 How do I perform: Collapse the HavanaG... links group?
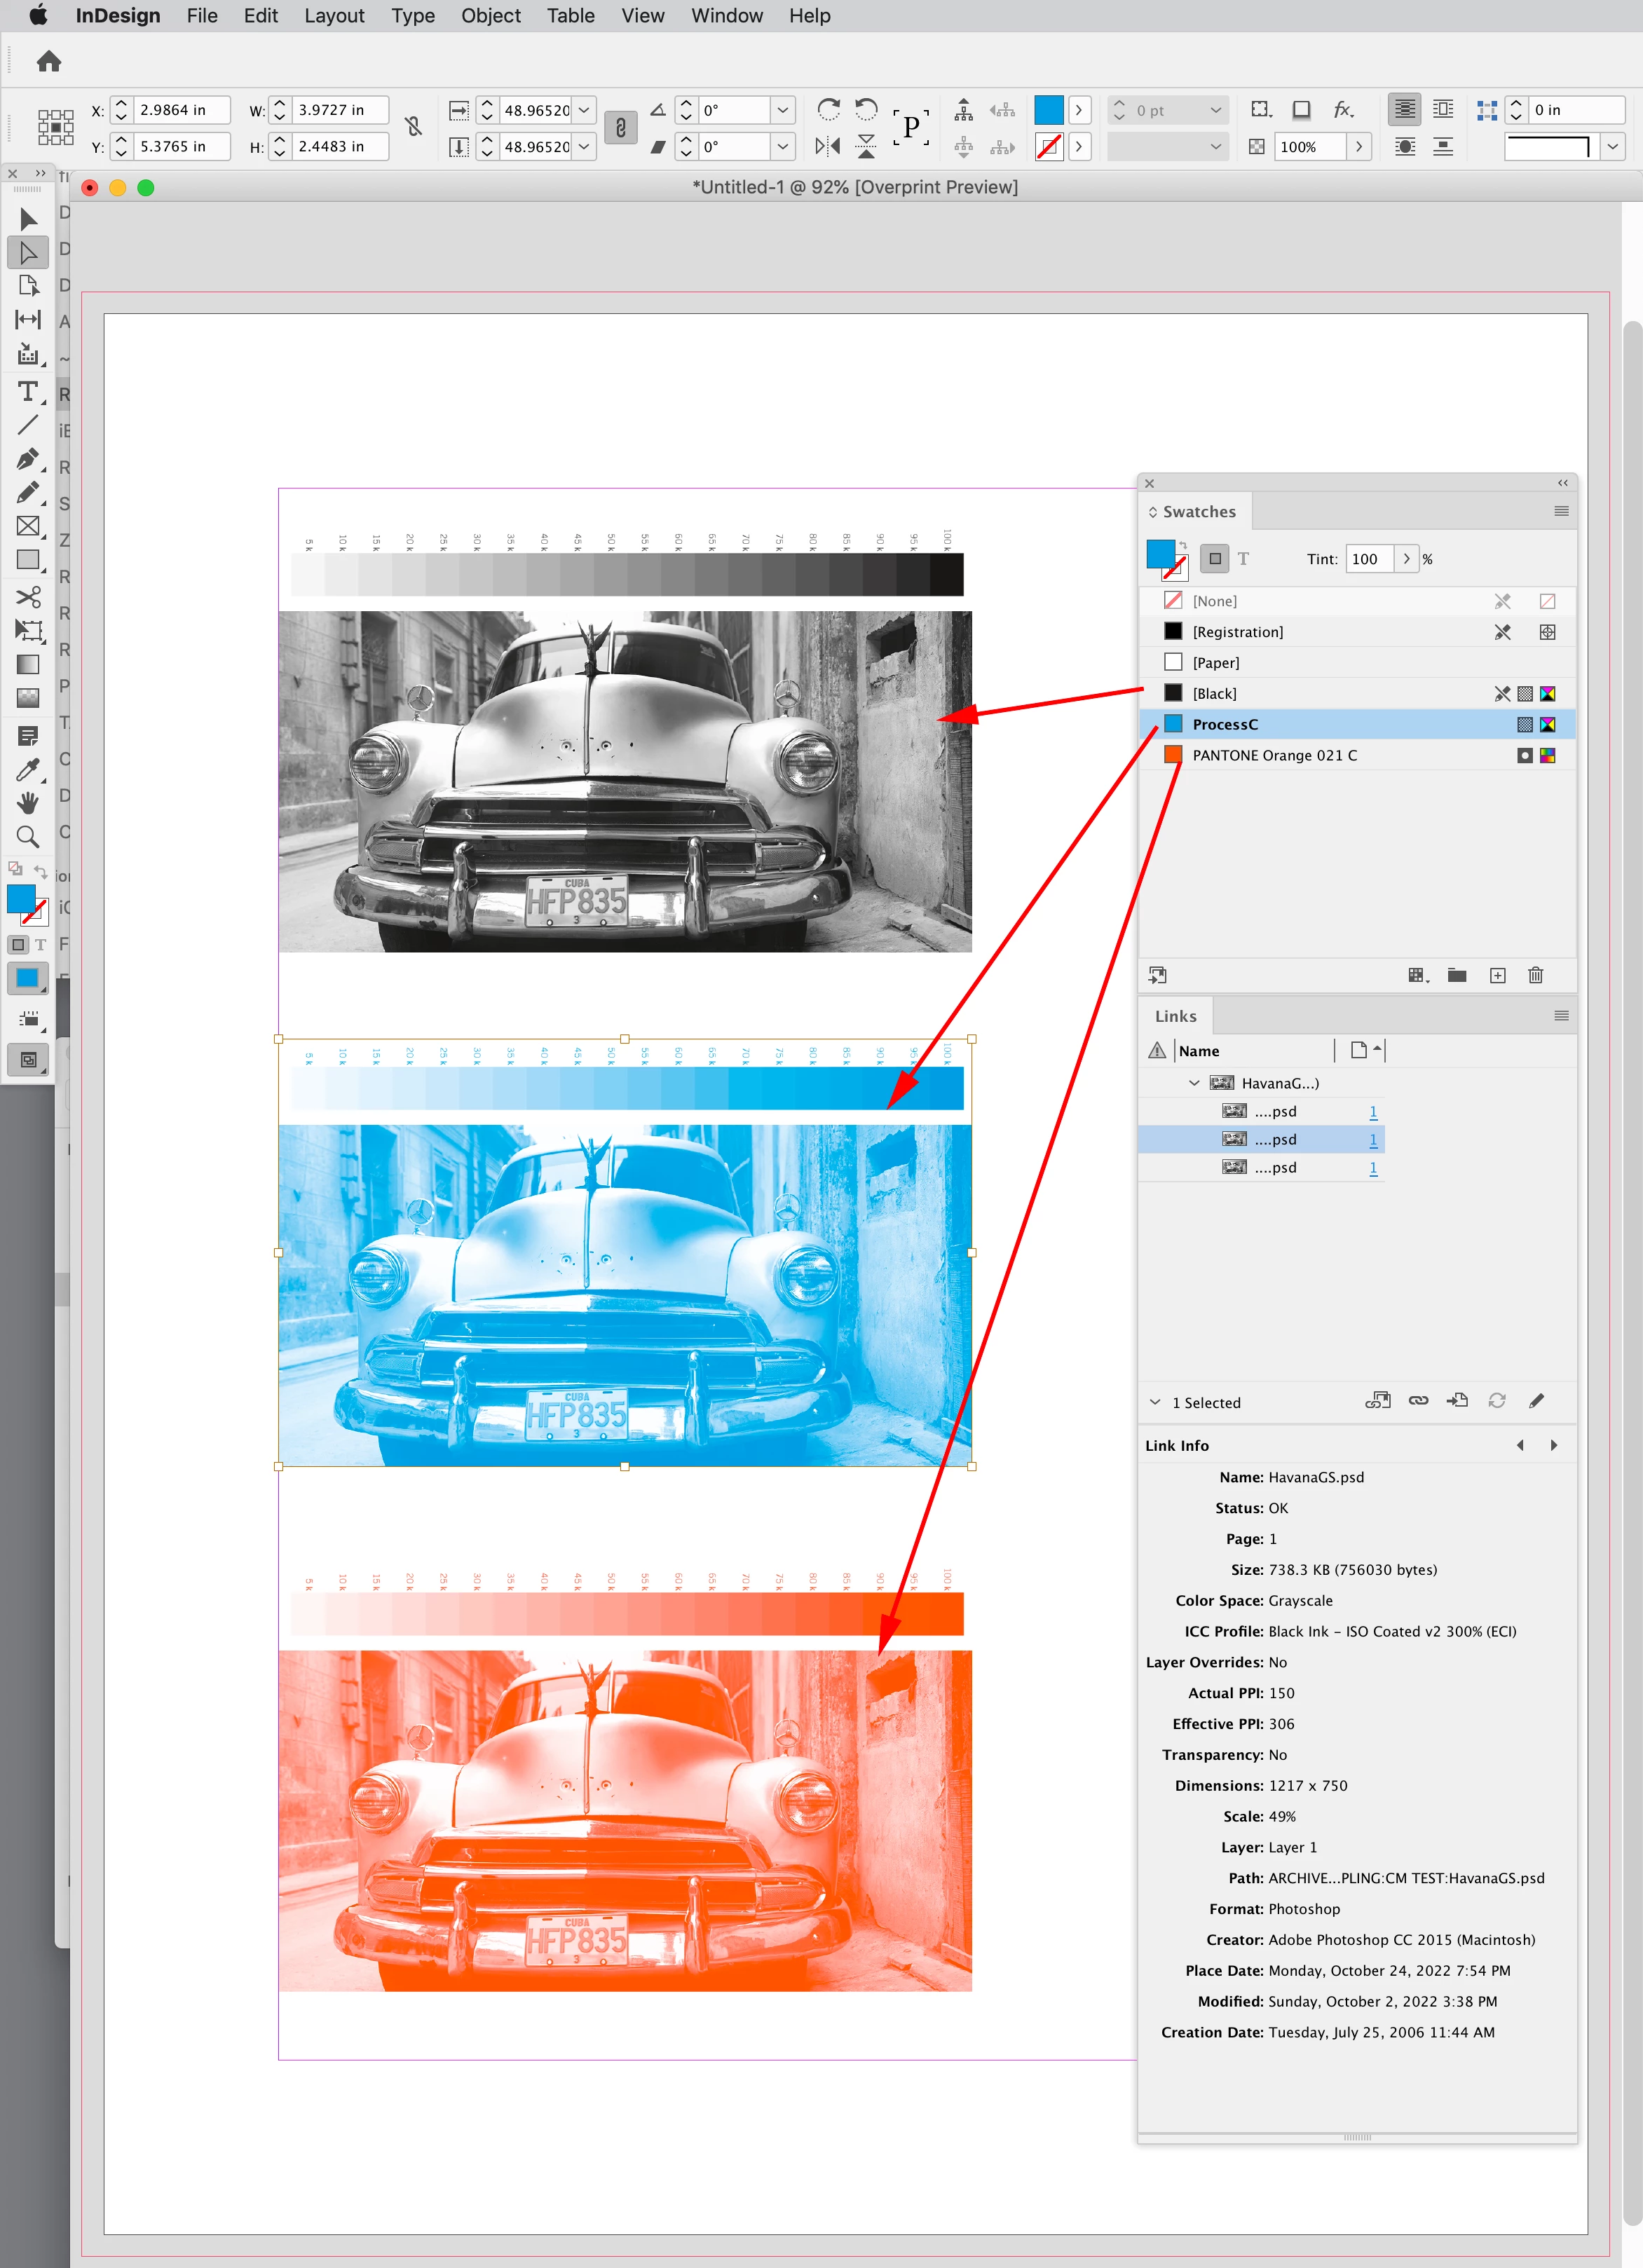[x=1194, y=1083]
